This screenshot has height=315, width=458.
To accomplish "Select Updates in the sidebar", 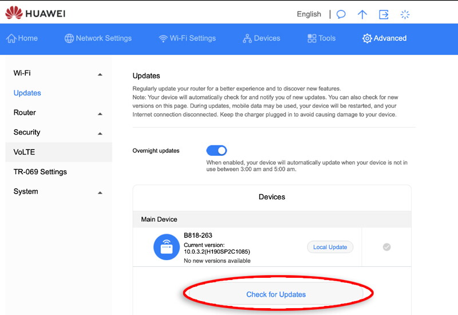I will [x=27, y=93].
